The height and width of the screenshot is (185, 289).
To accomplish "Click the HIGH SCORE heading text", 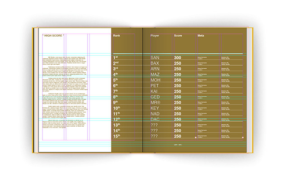I will [53, 35].
